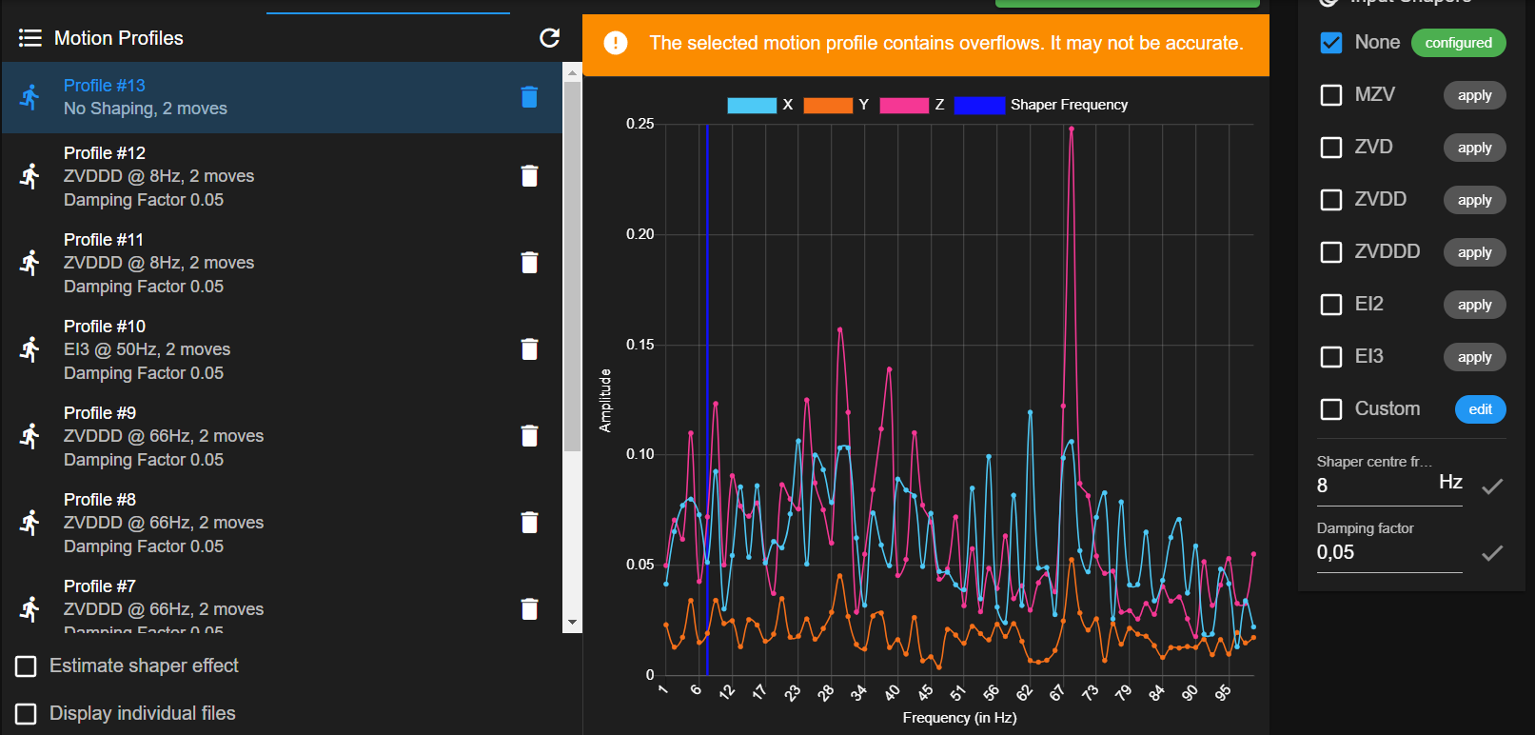Delete Profile #7
Image resolution: width=1535 pixels, height=735 pixels.
(530, 608)
